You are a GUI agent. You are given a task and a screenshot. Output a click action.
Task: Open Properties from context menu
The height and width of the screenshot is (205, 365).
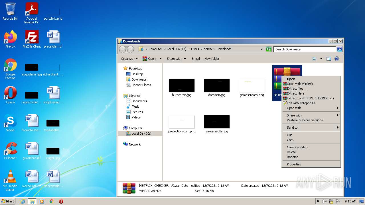pyautogui.click(x=311, y=164)
